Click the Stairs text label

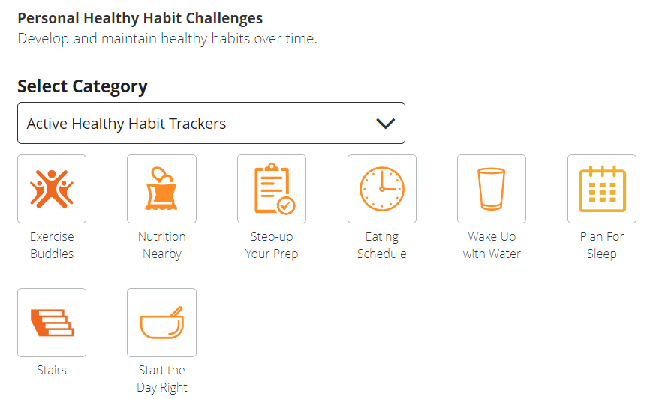tap(52, 370)
